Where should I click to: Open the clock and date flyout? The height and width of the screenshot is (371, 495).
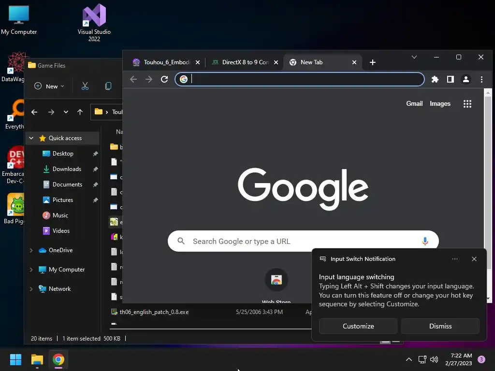pos(458,359)
